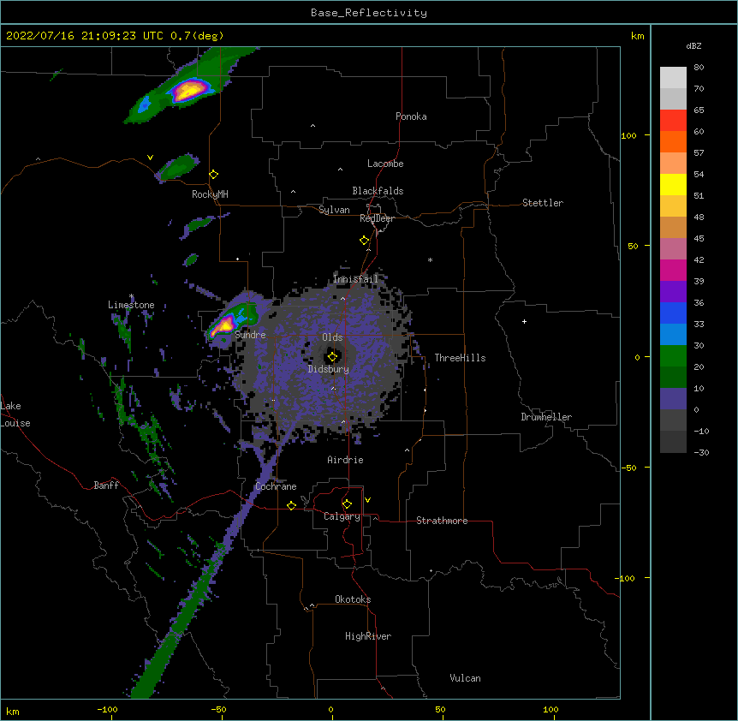The image size is (738, 721).
Task: Pick the red 65 dBZ legend swatch
Action: tap(673, 121)
